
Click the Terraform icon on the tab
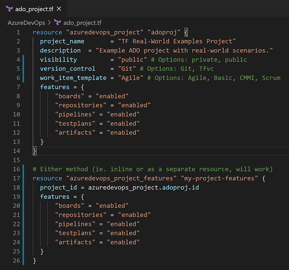pos(9,9)
